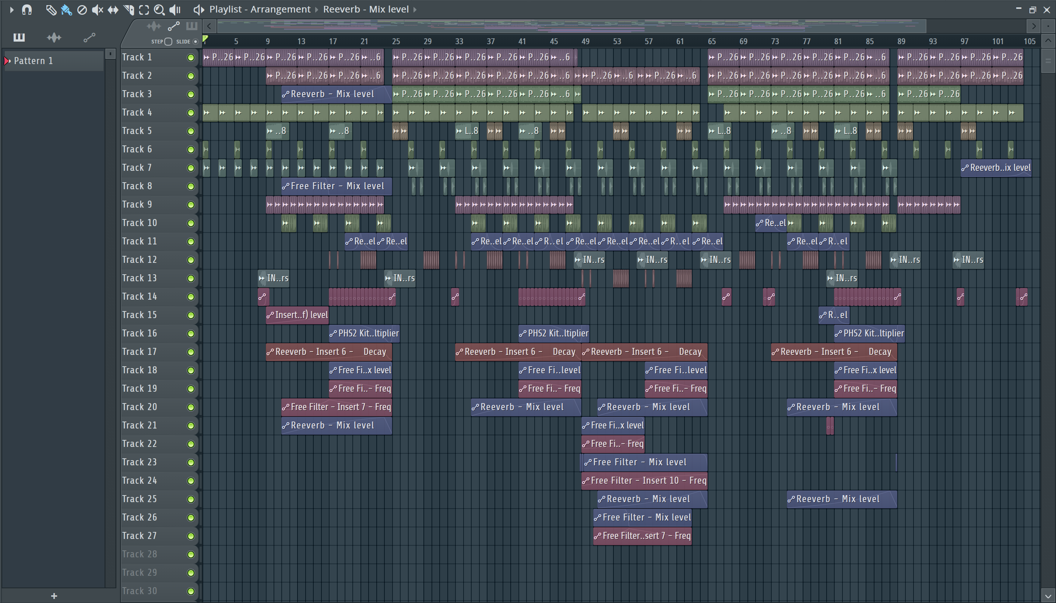
Task: Expand arrow after Playlist - Arrangement
Action: pyautogui.click(x=316, y=10)
